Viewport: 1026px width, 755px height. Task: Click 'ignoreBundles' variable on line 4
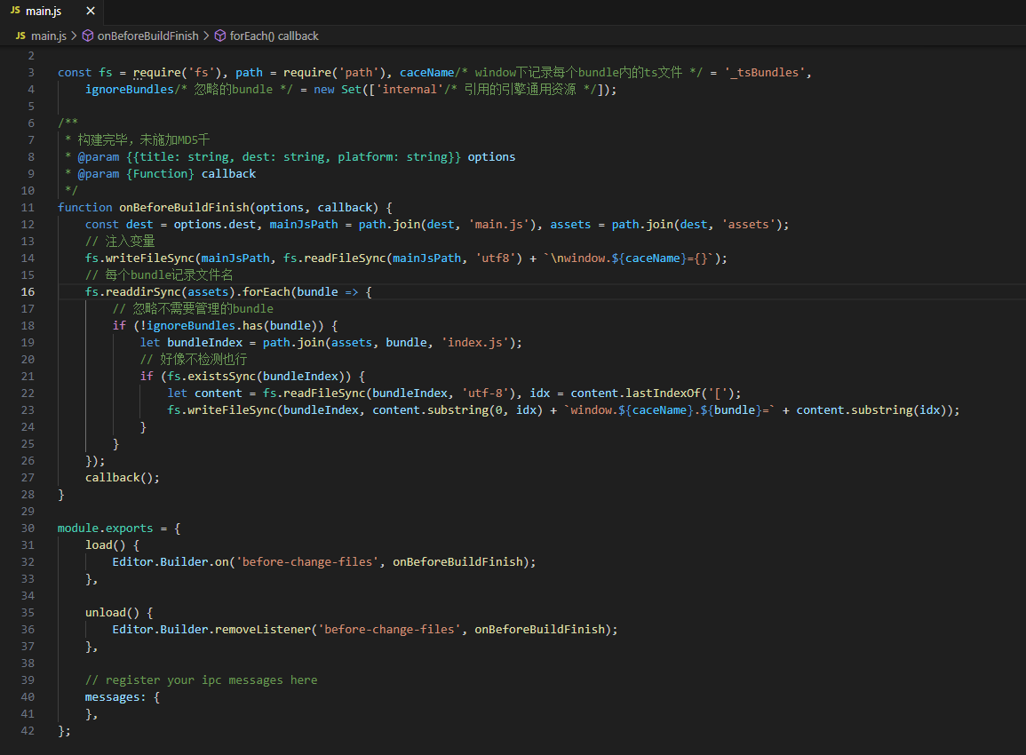(130, 89)
